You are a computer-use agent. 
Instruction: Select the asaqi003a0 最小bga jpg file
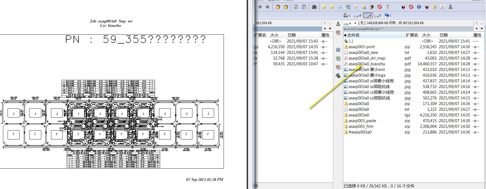[x=414, y=75]
